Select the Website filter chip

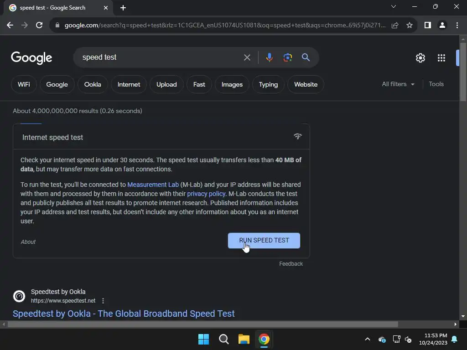click(x=306, y=84)
